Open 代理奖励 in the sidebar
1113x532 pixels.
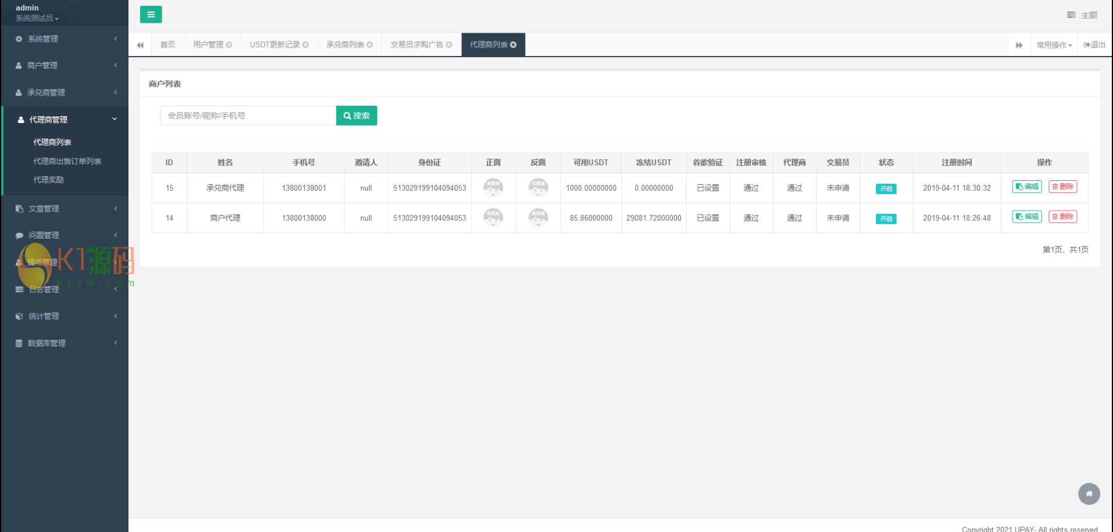point(48,180)
